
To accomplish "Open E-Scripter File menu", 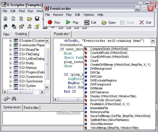I will (5, 11).
